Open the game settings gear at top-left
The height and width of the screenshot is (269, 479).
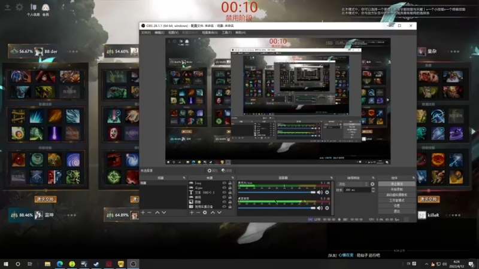pos(19,7)
